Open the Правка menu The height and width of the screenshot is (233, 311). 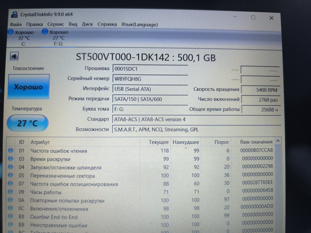34,25
